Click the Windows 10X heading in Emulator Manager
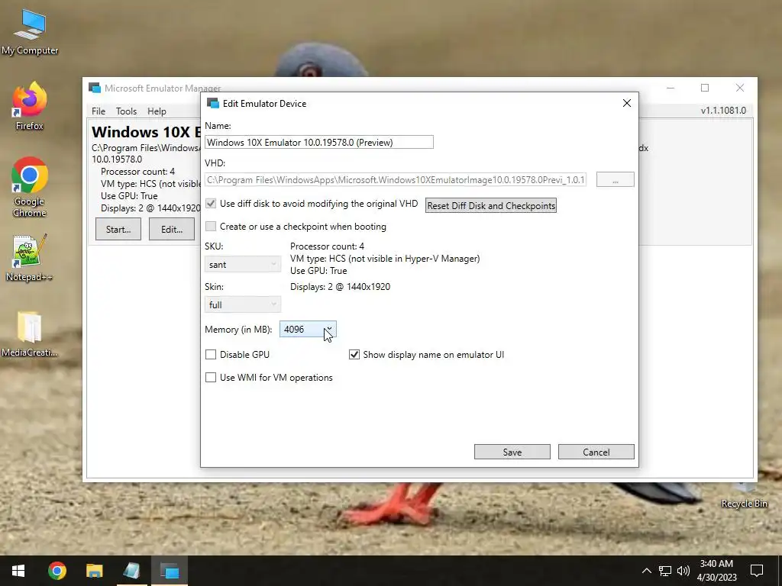The height and width of the screenshot is (586, 782). (146, 131)
